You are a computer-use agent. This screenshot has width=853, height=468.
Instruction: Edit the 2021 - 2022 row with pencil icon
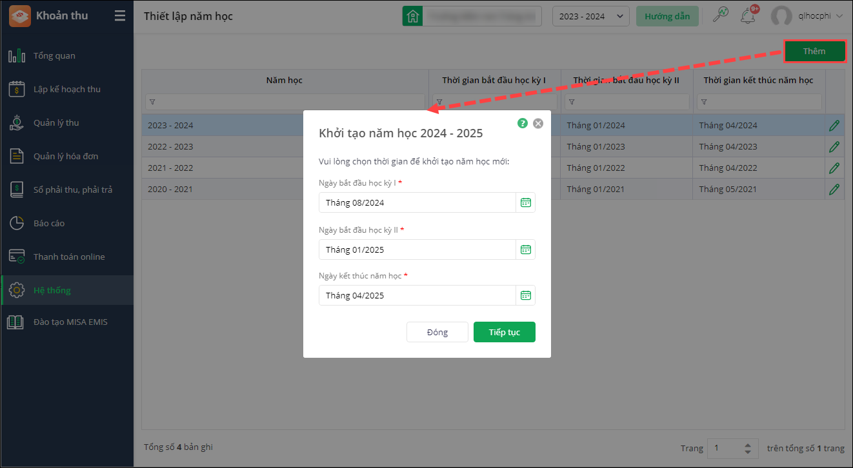point(834,168)
